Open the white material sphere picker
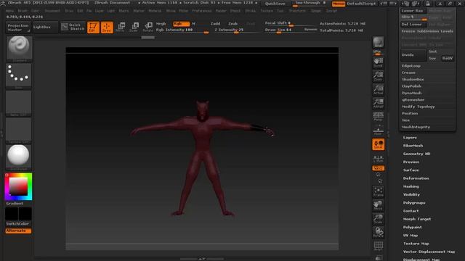 [x=19, y=157]
